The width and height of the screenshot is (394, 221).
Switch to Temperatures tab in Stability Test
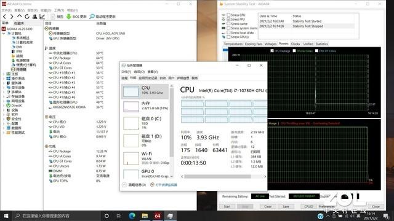233,44
